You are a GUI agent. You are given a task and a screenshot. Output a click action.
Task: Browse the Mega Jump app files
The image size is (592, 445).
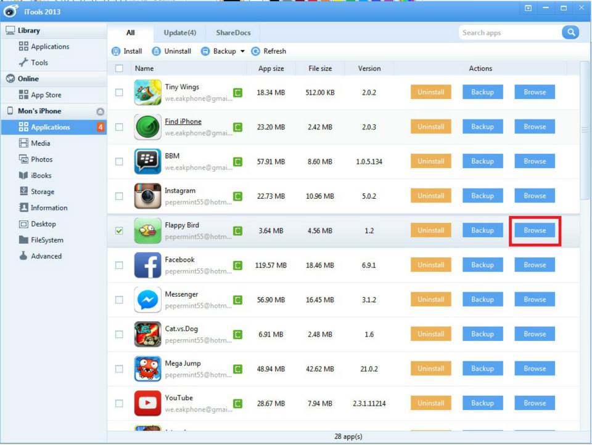[x=535, y=369]
